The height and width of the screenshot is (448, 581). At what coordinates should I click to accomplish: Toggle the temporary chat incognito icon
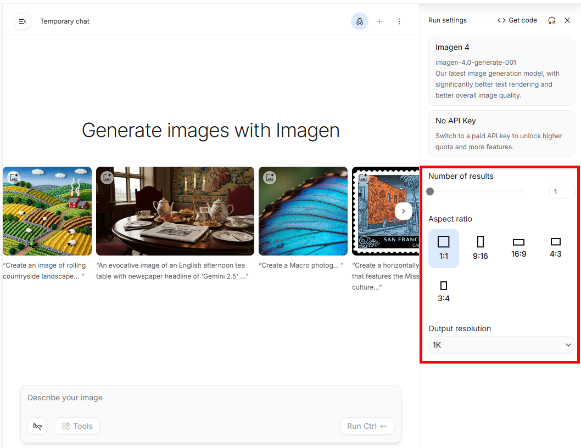pyautogui.click(x=359, y=21)
